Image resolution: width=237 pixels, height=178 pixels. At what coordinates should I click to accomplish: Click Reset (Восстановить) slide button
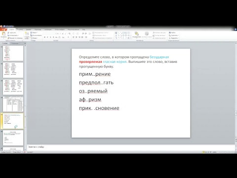click(x=36, y=35)
